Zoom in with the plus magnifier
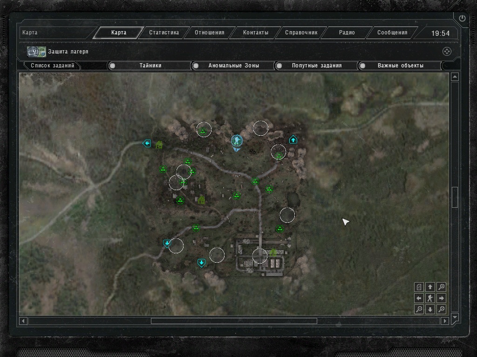Image resolution: width=477 pixels, height=357 pixels. tap(442, 287)
